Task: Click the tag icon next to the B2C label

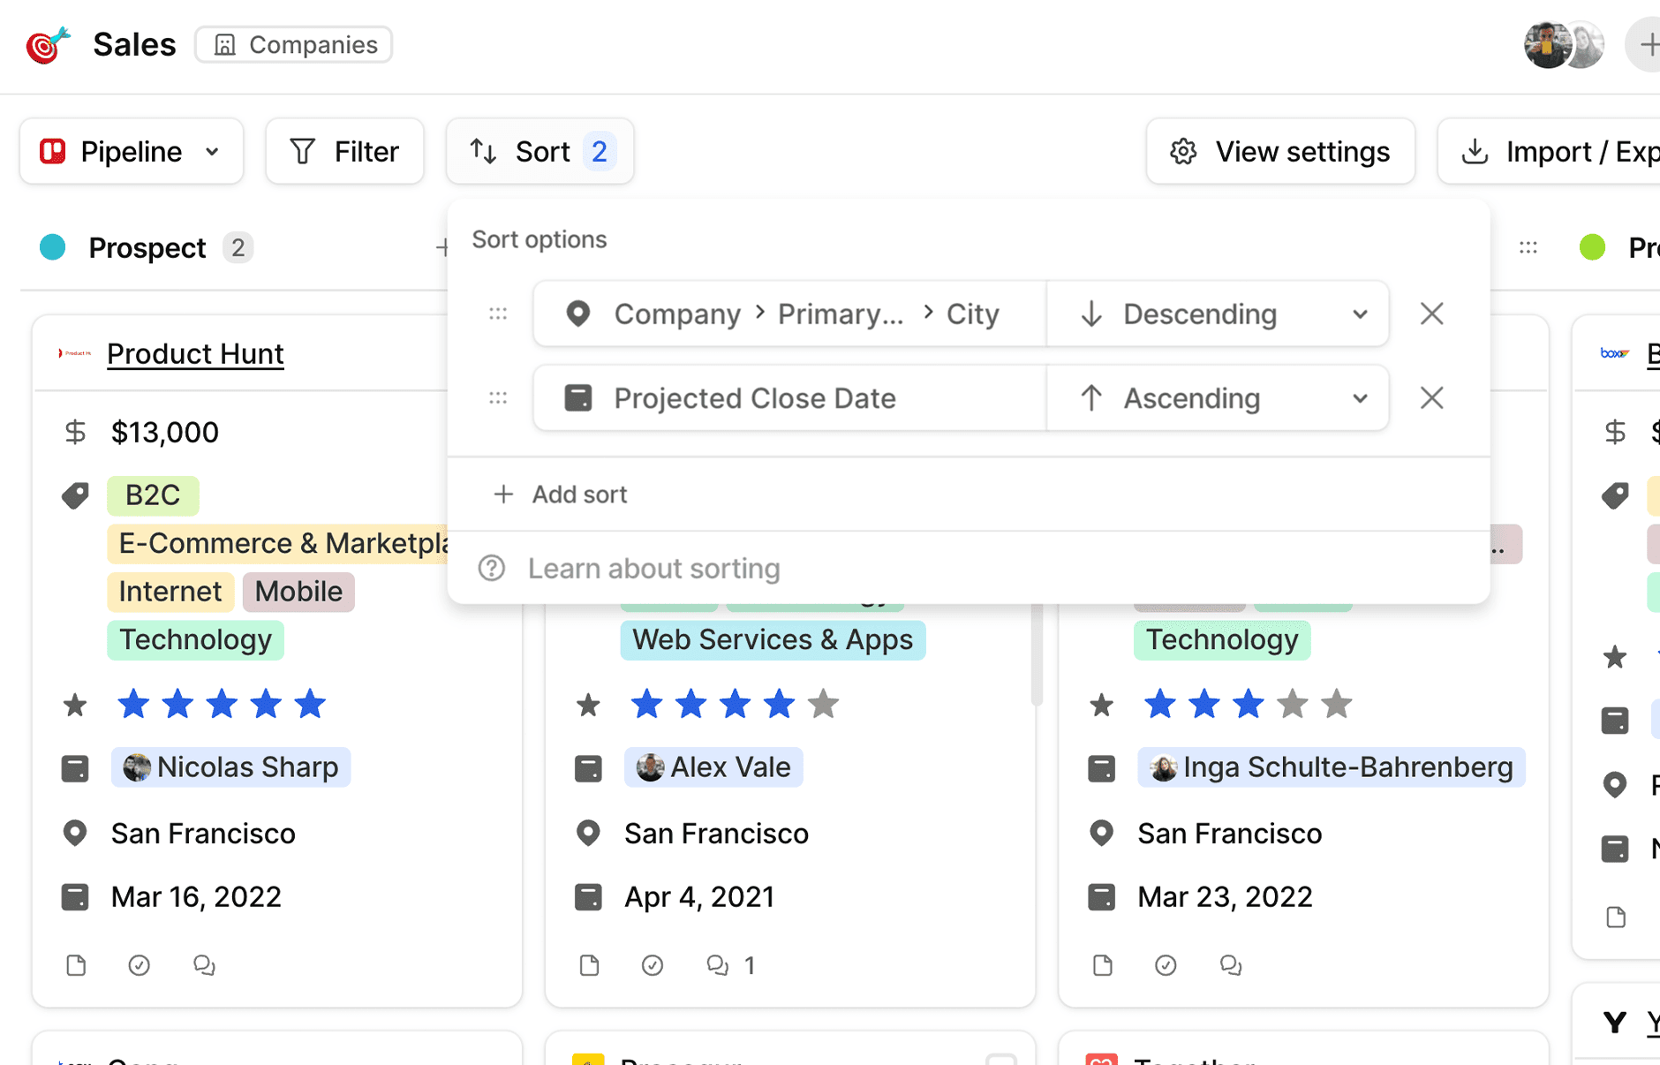Action: point(75,495)
